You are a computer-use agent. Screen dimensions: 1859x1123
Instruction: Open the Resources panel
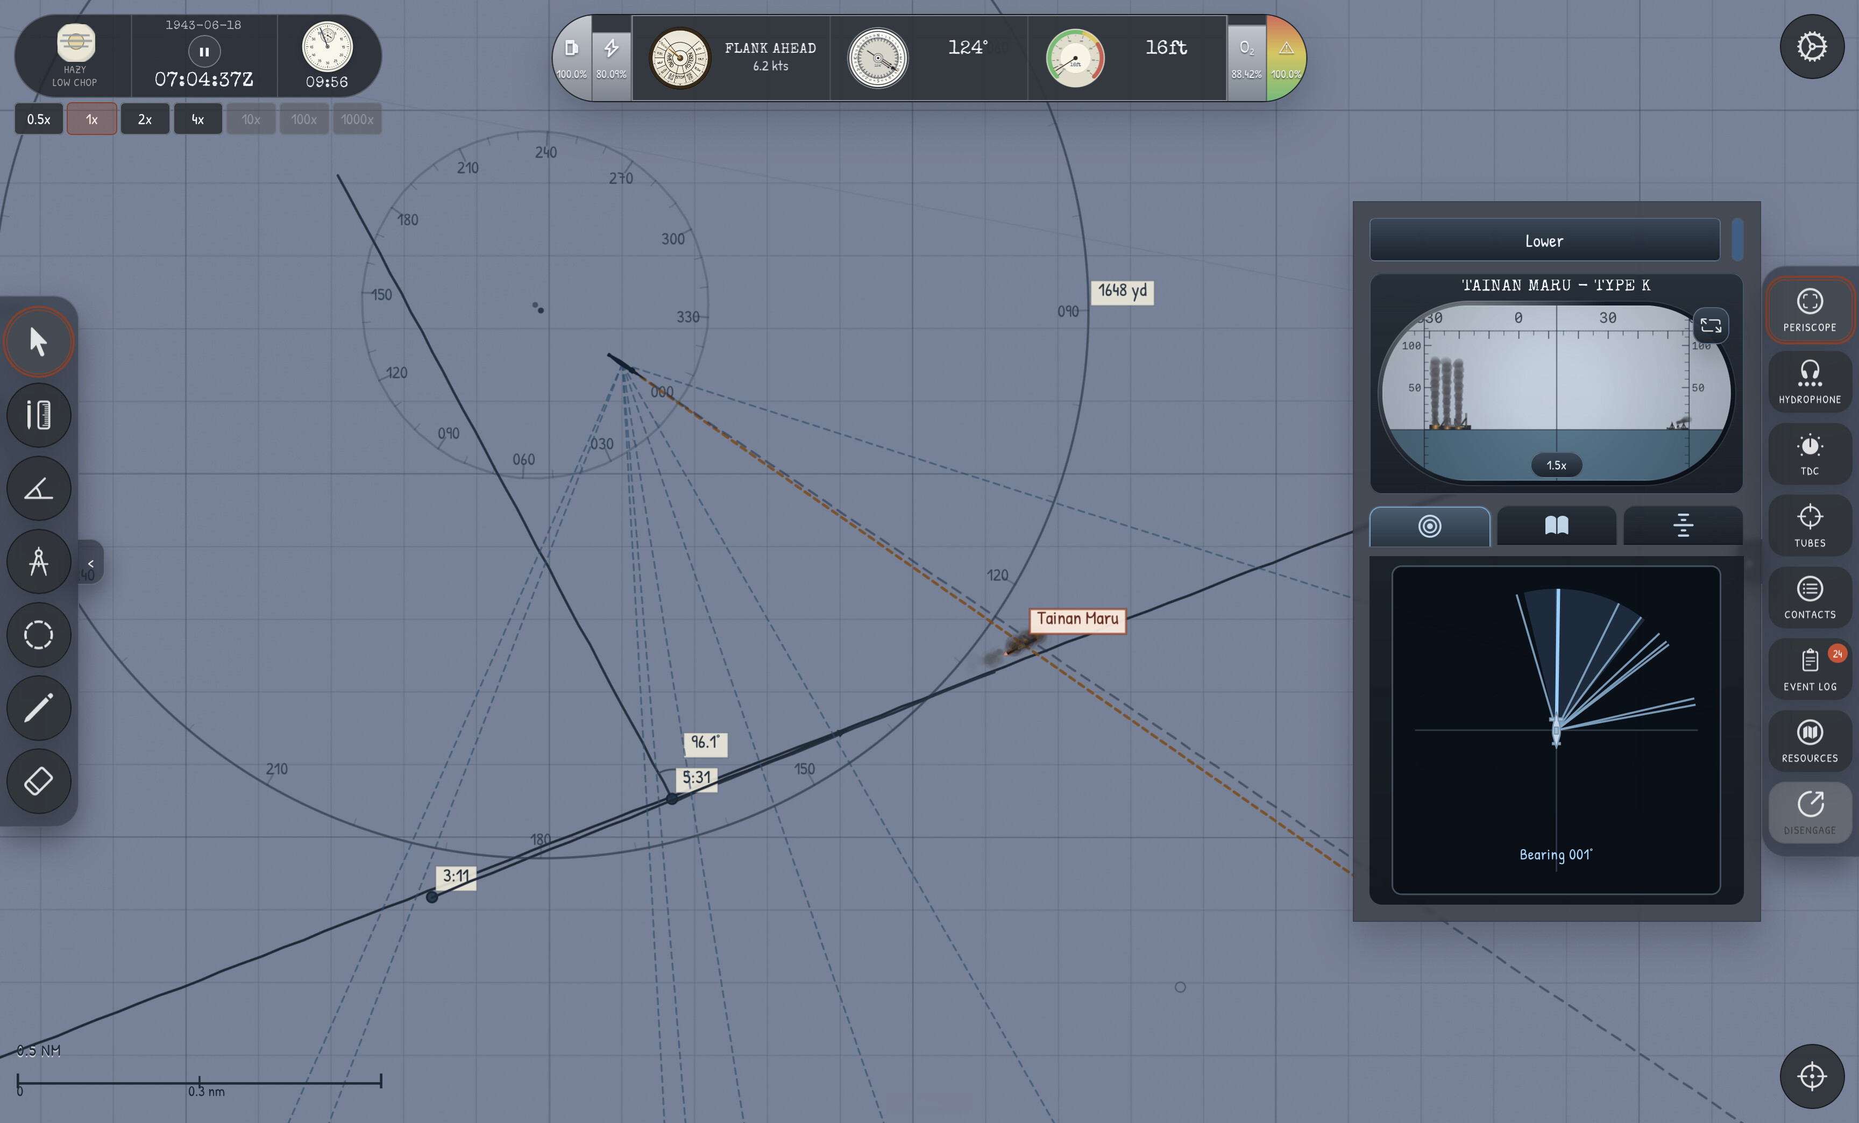(x=1809, y=741)
